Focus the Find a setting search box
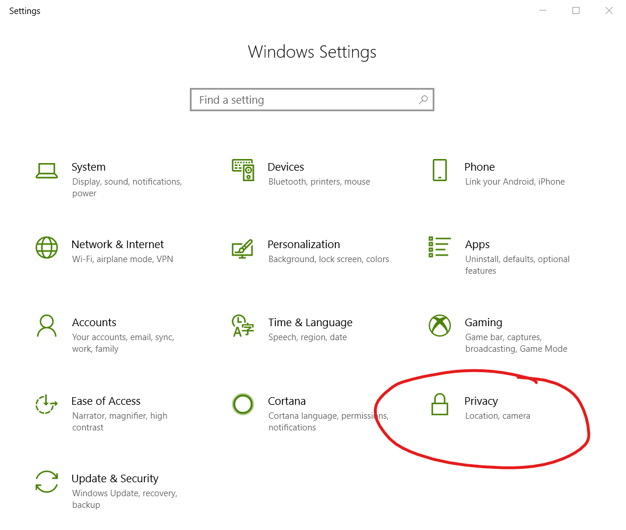626x530 pixels. point(312,100)
